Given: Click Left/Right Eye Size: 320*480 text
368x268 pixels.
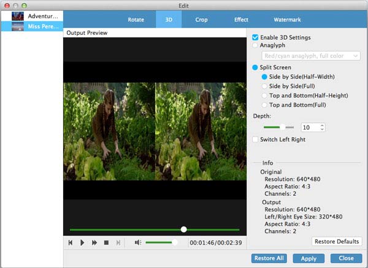Looking at the screenshot, I should pyautogui.click(x=303, y=217).
